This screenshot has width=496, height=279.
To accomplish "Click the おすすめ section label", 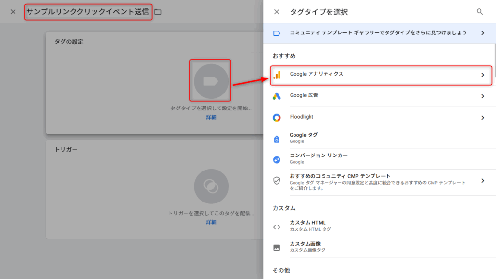I will tap(284, 56).
